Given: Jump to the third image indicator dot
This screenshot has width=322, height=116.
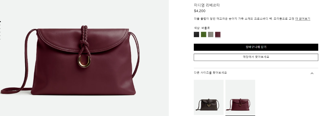Looking at the screenshot, I should point(0,28).
